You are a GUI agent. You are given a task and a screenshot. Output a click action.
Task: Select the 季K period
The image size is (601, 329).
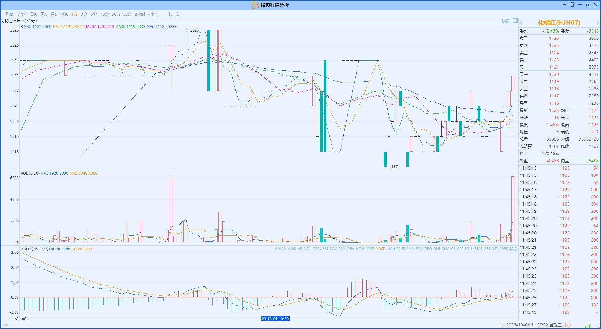click(64, 14)
